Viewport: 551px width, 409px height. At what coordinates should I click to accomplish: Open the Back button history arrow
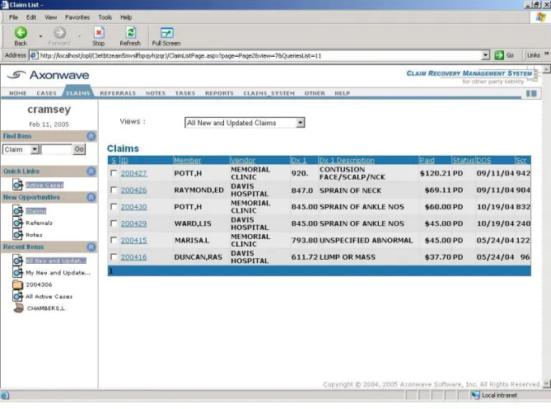point(40,36)
